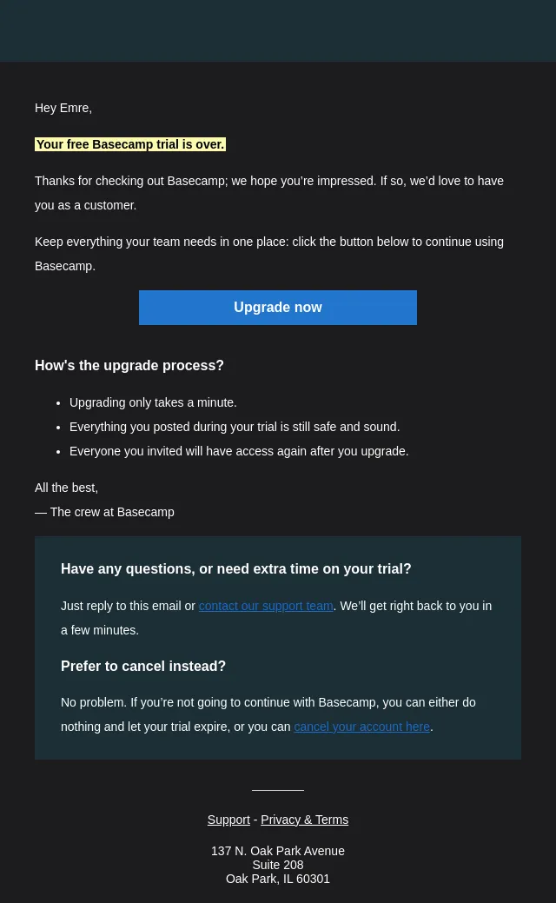Image resolution: width=556 pixels, height=903 pixels.
Task: Click the Upgrading only takes a minute bullet
Action: (x=153, y=402)
